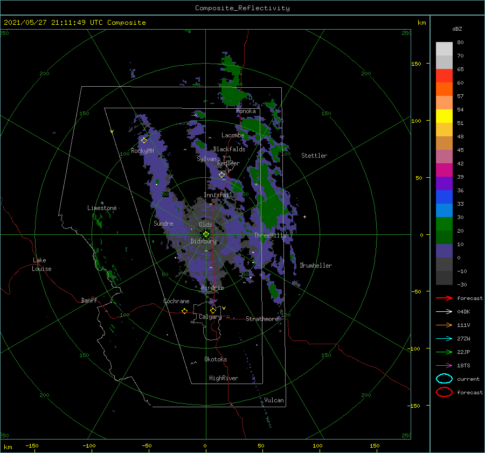Click the -150 tick on the bottom axis
The height and width of the screenshot is (453, 485).
pyautogui.click(x=32, y=445)
